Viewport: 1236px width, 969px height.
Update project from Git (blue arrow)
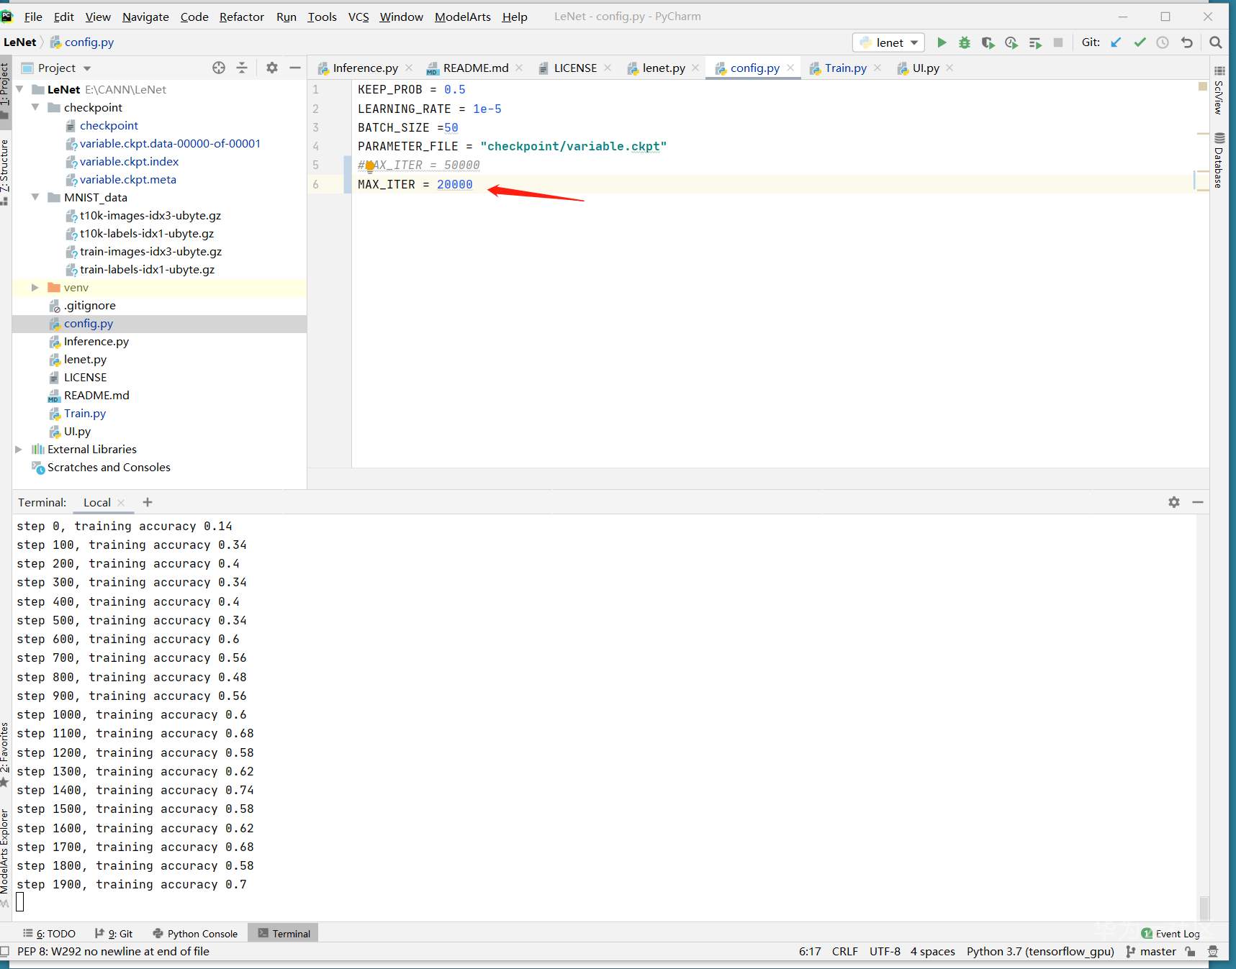(x=1116, y=42)
